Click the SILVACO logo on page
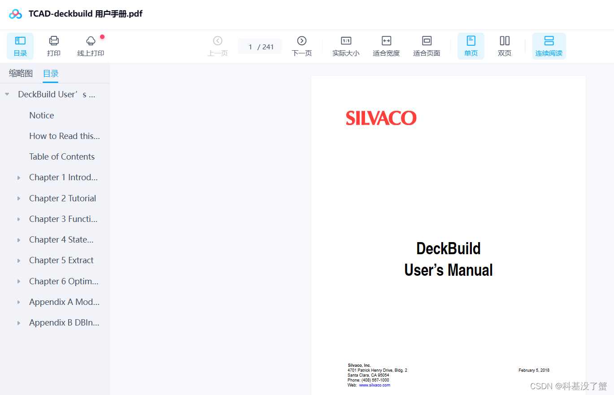The image size is (614, 395). click(381, 118)
